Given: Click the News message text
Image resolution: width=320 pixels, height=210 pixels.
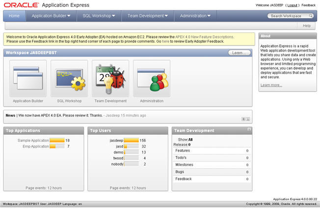Looking at the screenshot, I should click(60, 115).
